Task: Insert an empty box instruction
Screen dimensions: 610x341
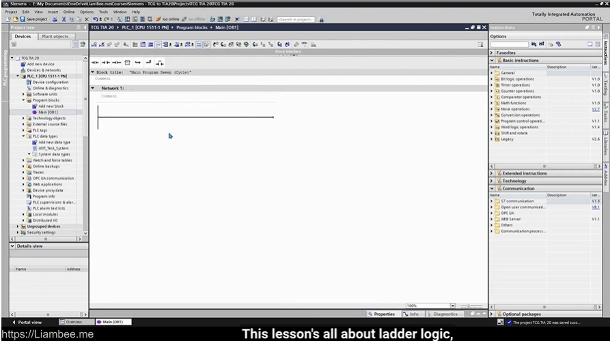Action: [x=127, y=62]
